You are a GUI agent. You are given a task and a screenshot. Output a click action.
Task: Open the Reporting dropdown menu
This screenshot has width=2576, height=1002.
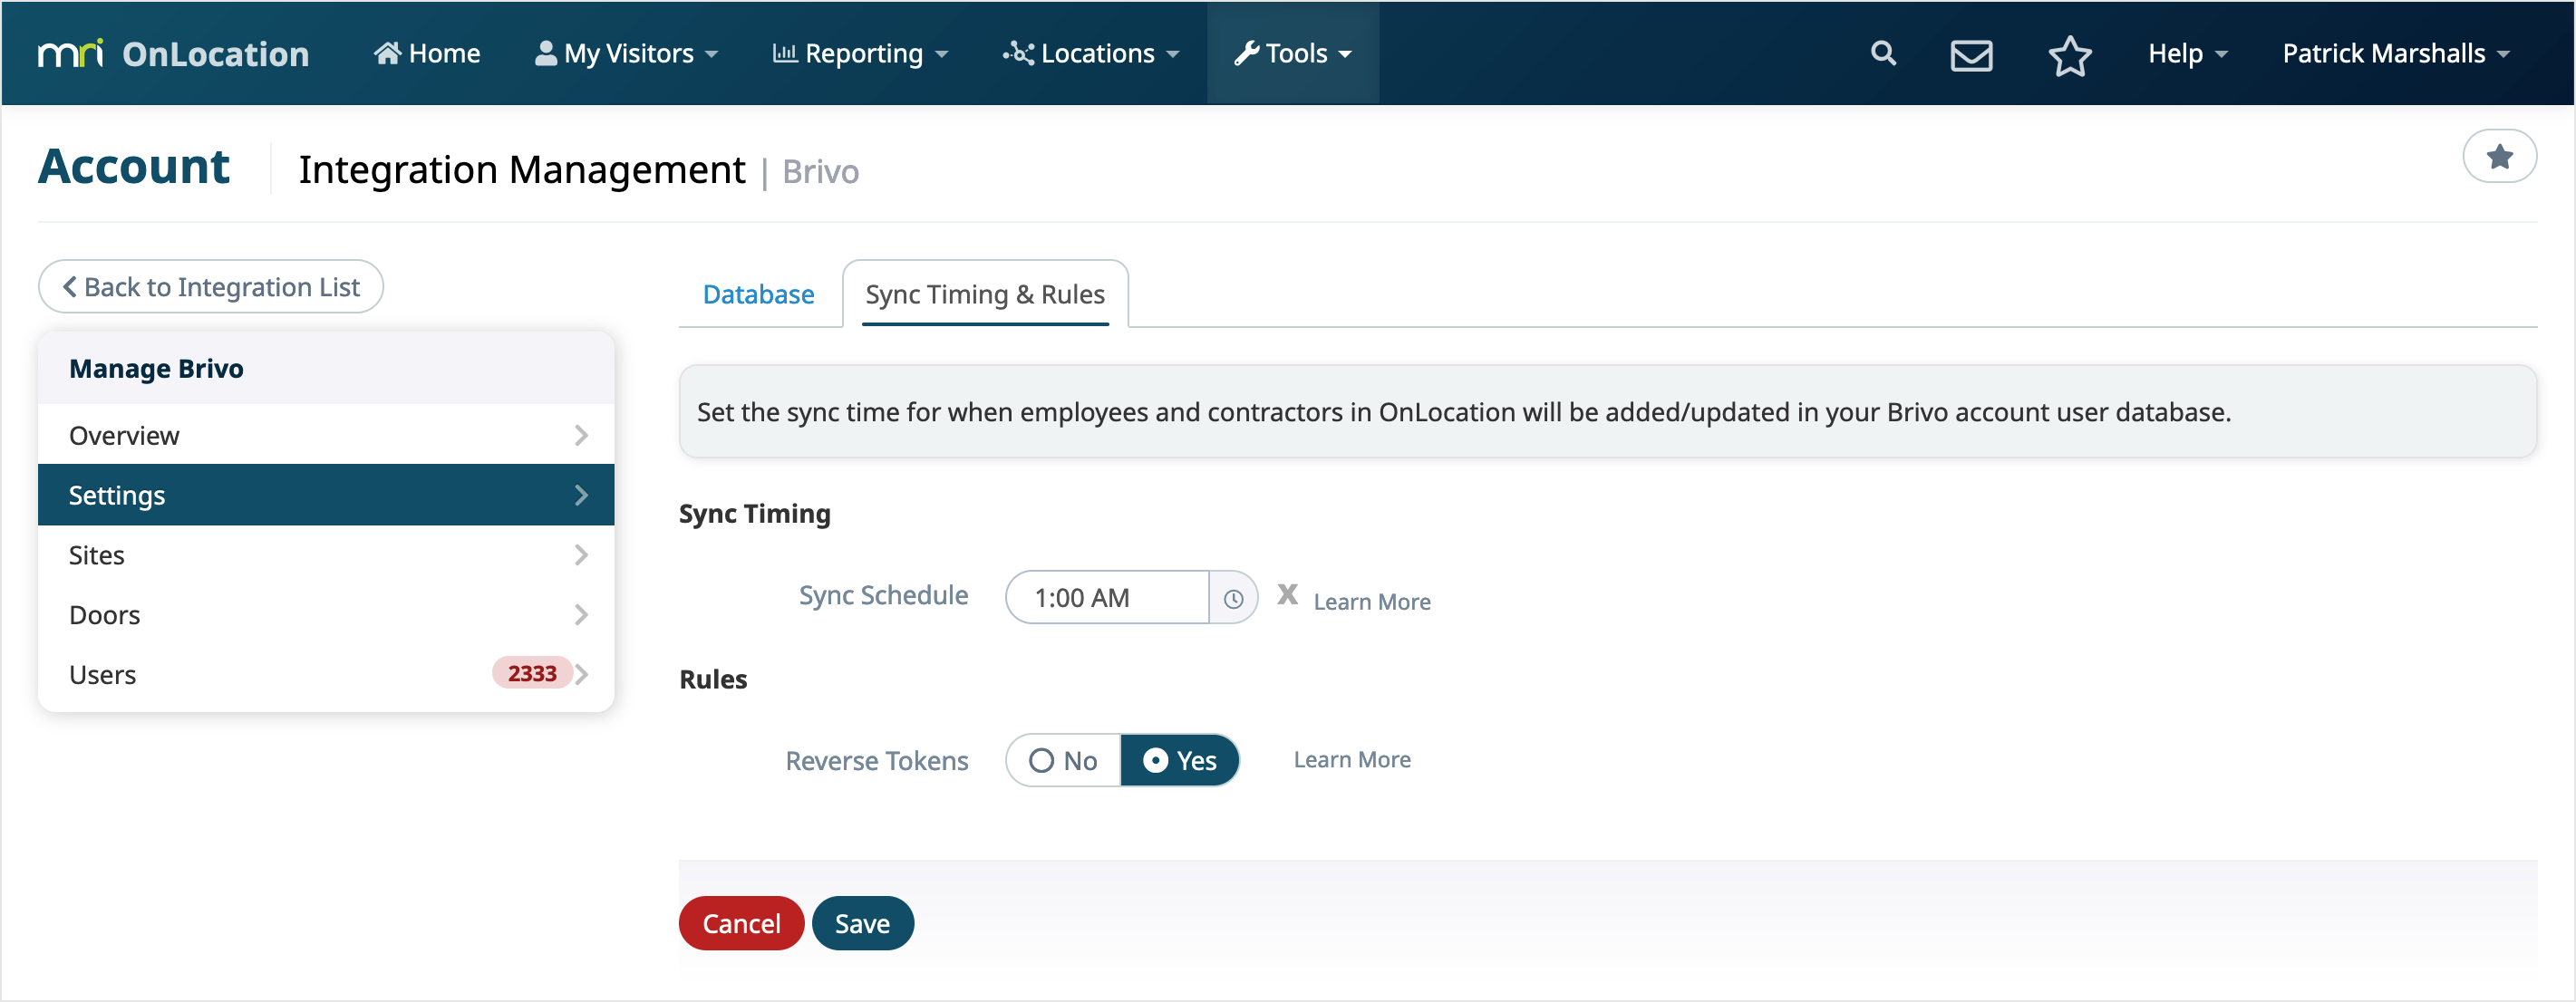pos(860,53)
